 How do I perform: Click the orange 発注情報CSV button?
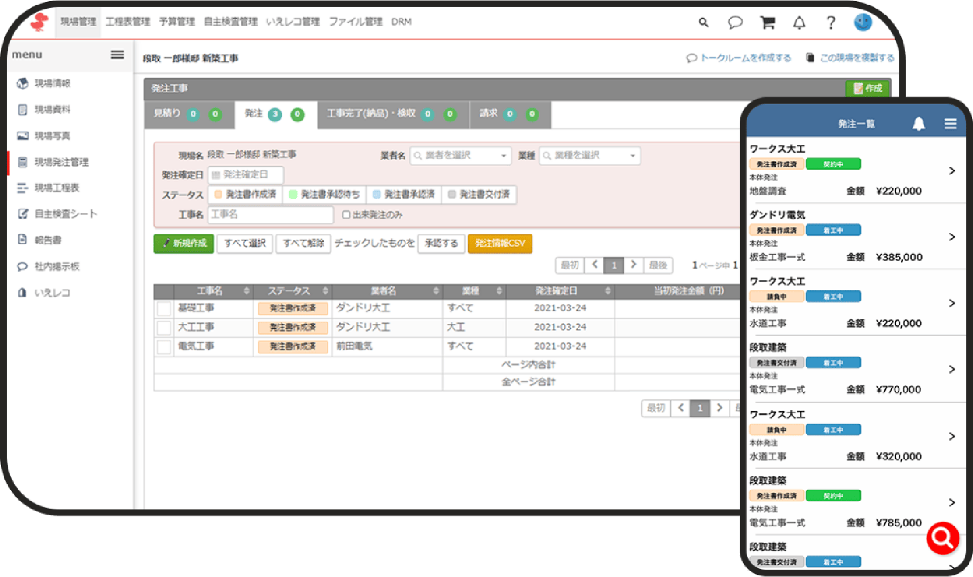pos(499,243)
